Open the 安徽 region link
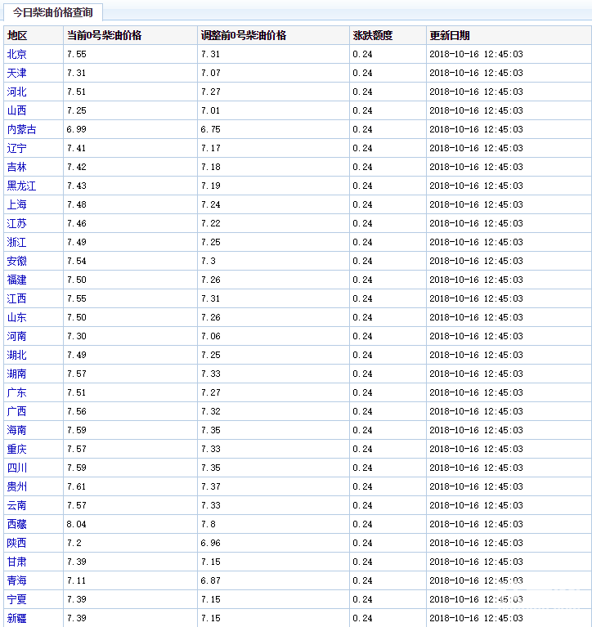 tap(17, 261)
